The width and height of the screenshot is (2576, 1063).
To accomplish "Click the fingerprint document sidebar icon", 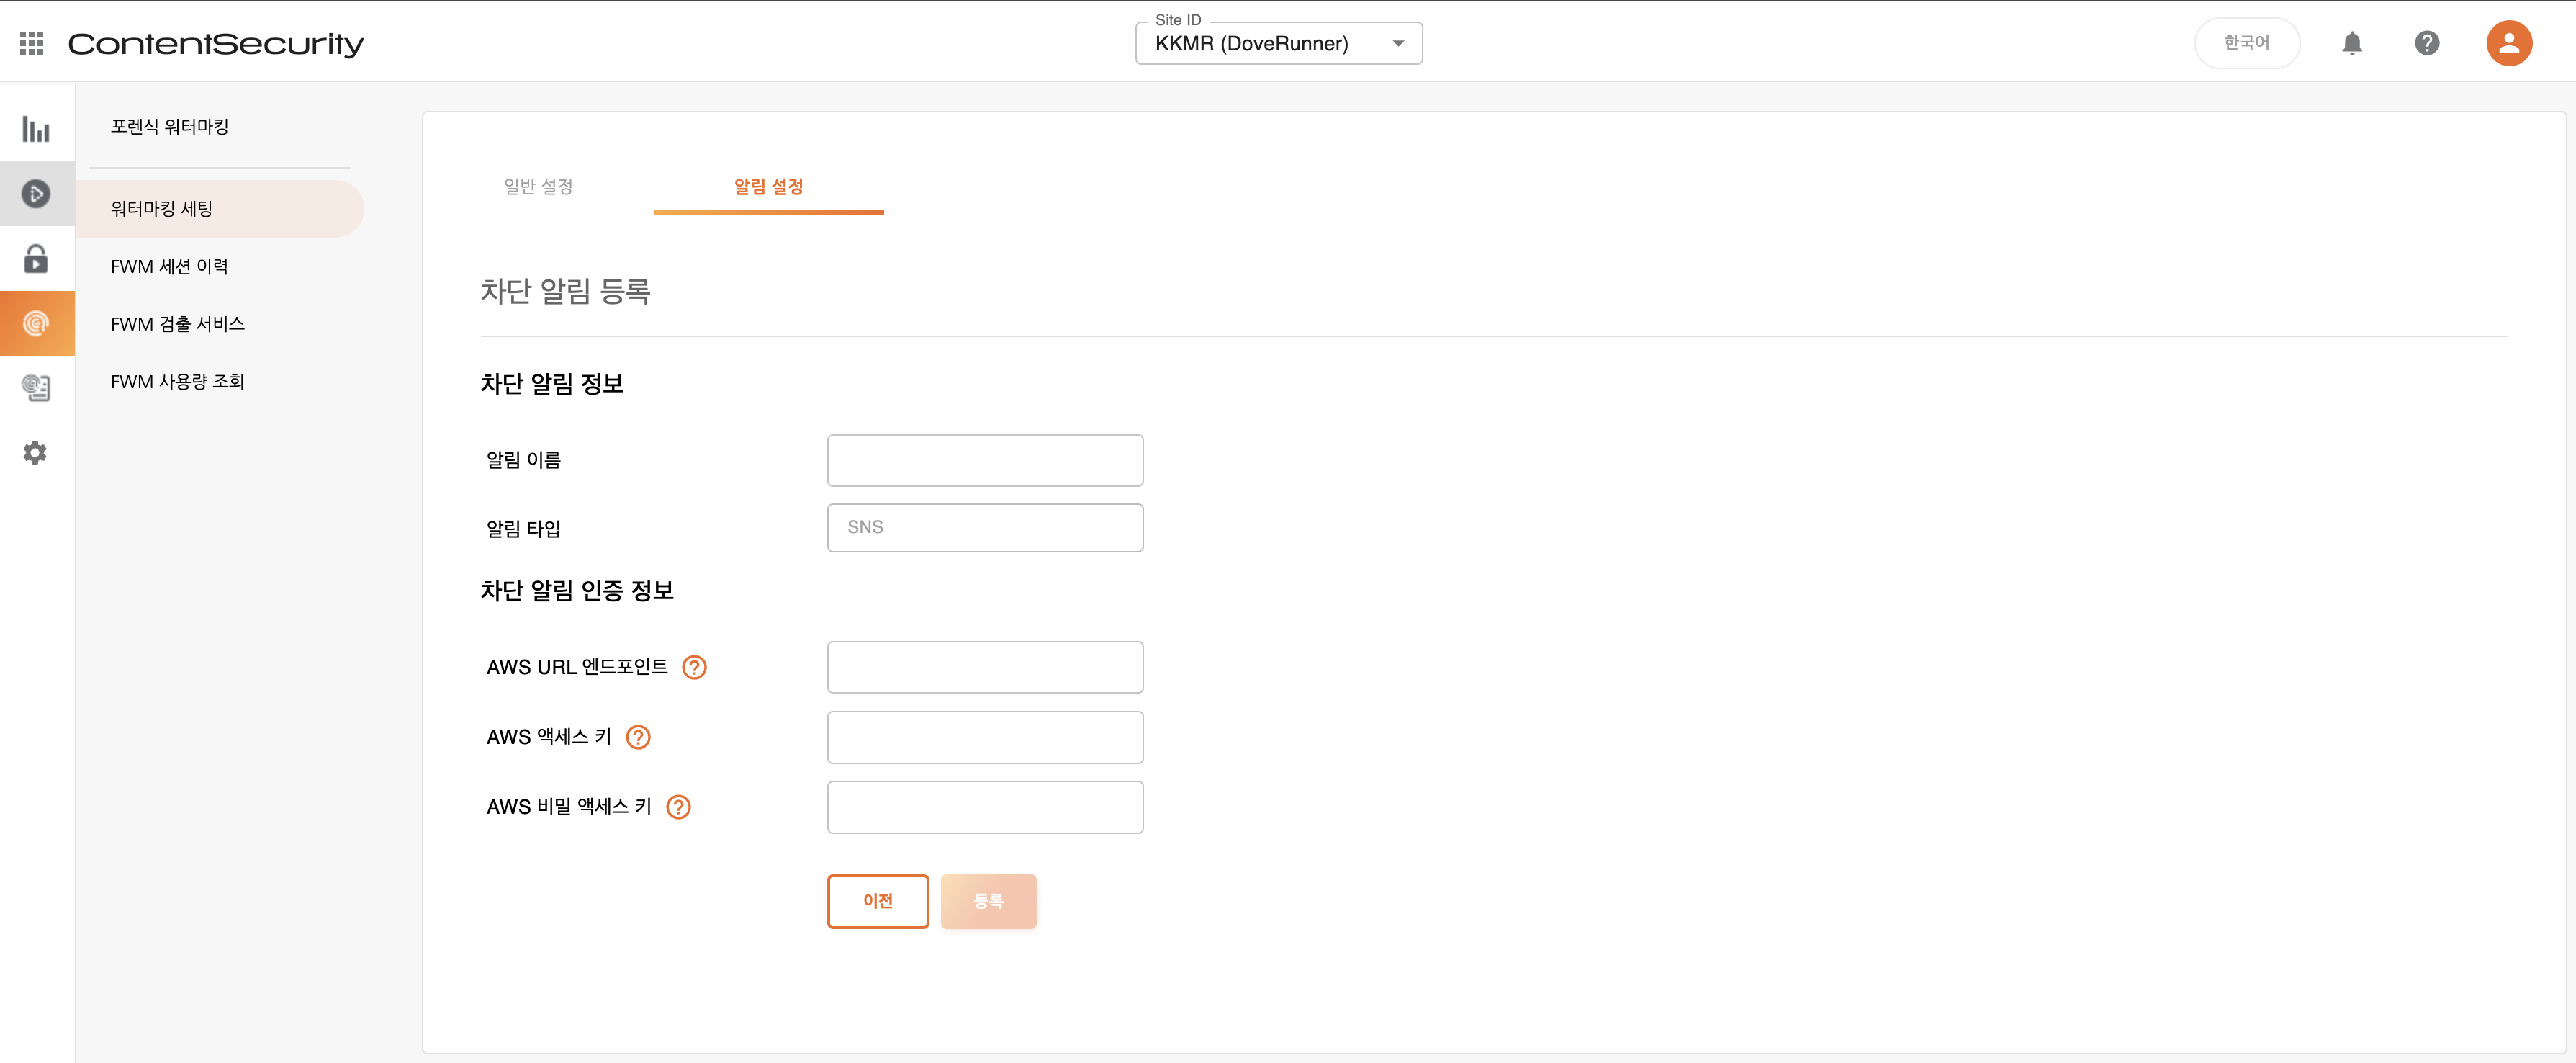I will pos(36,387).
